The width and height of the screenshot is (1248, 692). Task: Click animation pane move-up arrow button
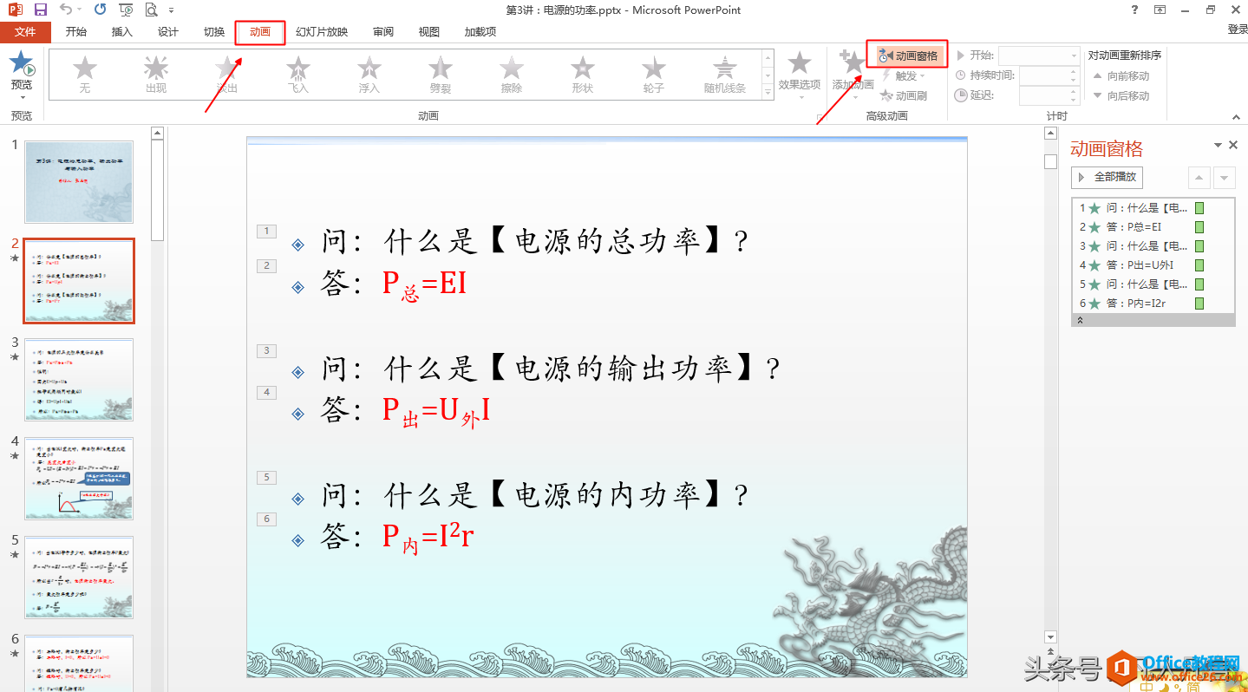click(1199, 177)
